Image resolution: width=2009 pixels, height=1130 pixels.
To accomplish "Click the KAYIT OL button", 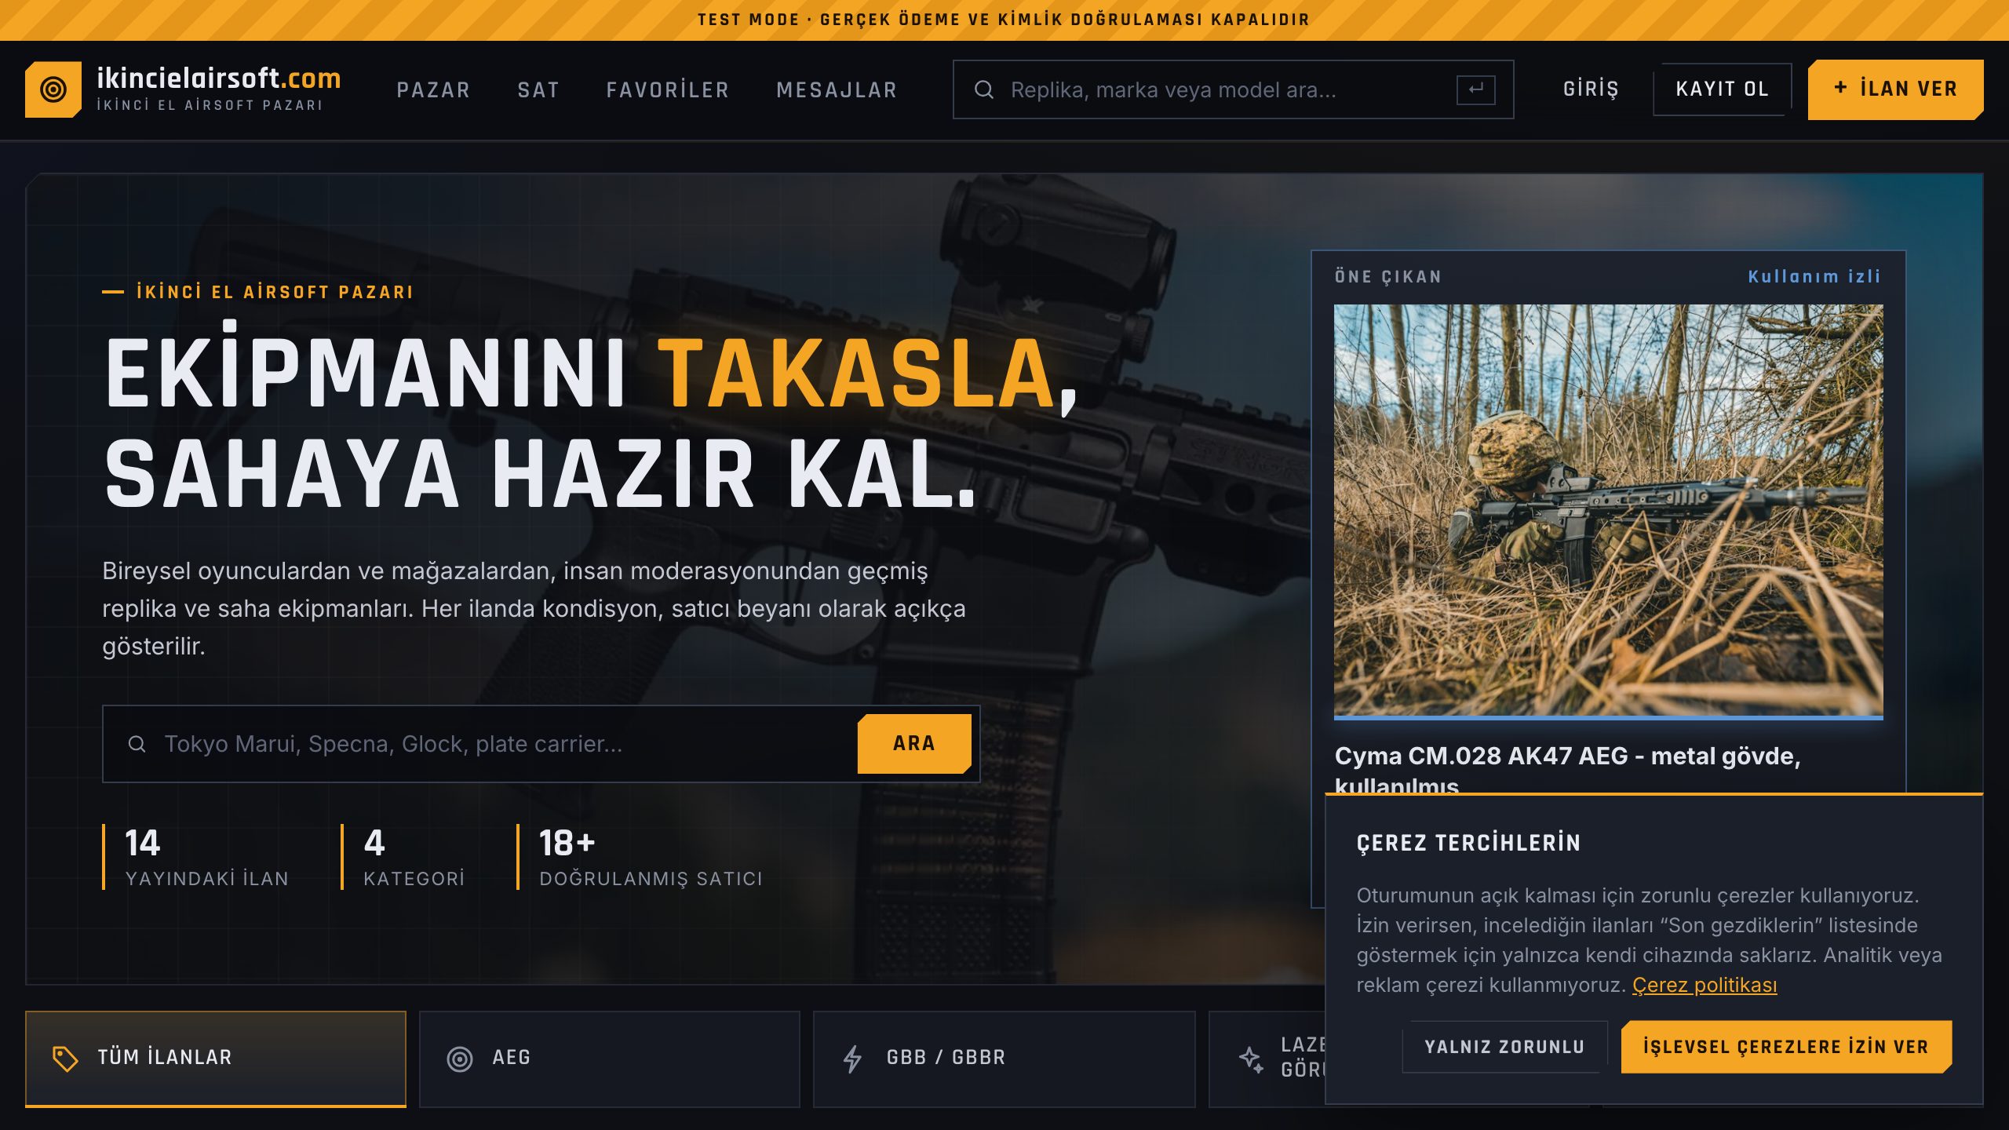I will tap(1723, 89).
